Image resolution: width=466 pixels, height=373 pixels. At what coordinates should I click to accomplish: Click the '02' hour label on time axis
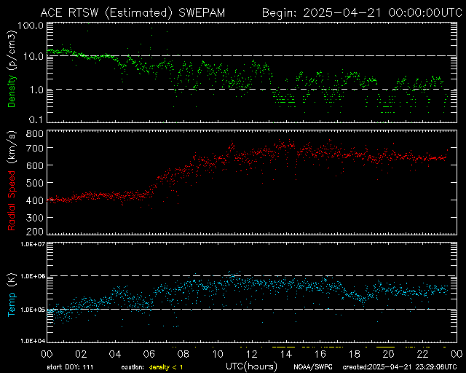pos(81,354)
